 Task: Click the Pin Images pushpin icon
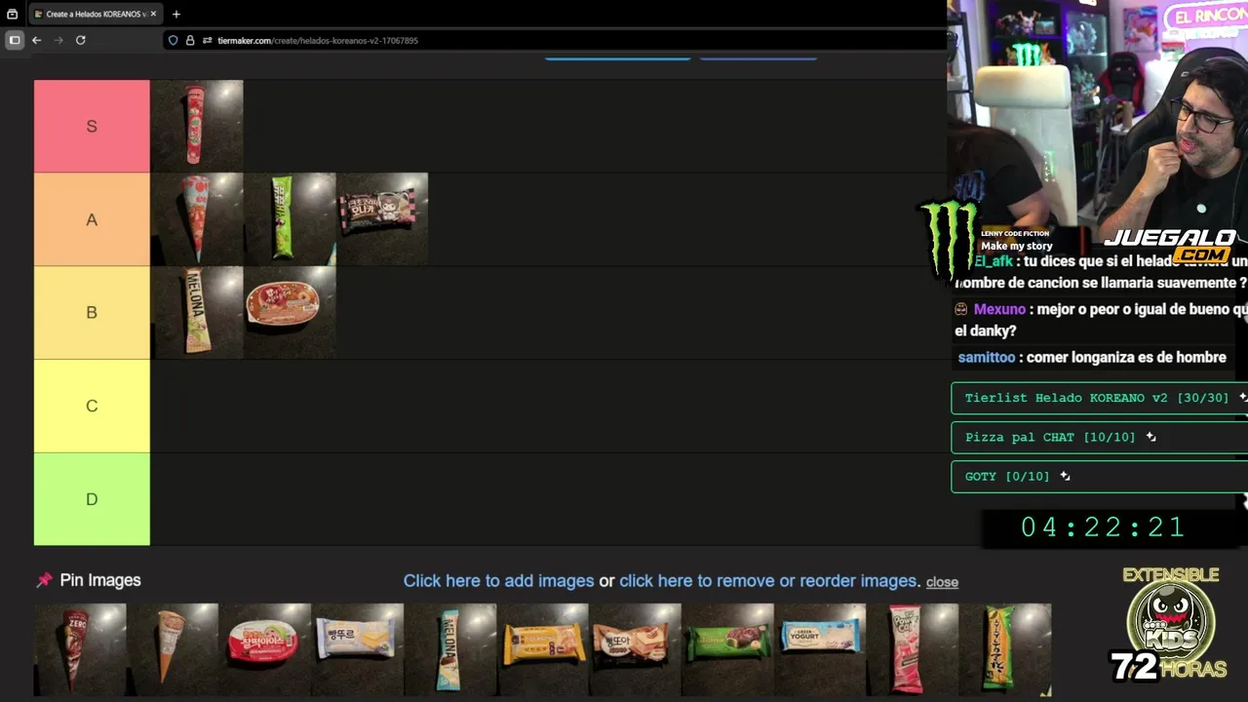click(x=44, y=580)
